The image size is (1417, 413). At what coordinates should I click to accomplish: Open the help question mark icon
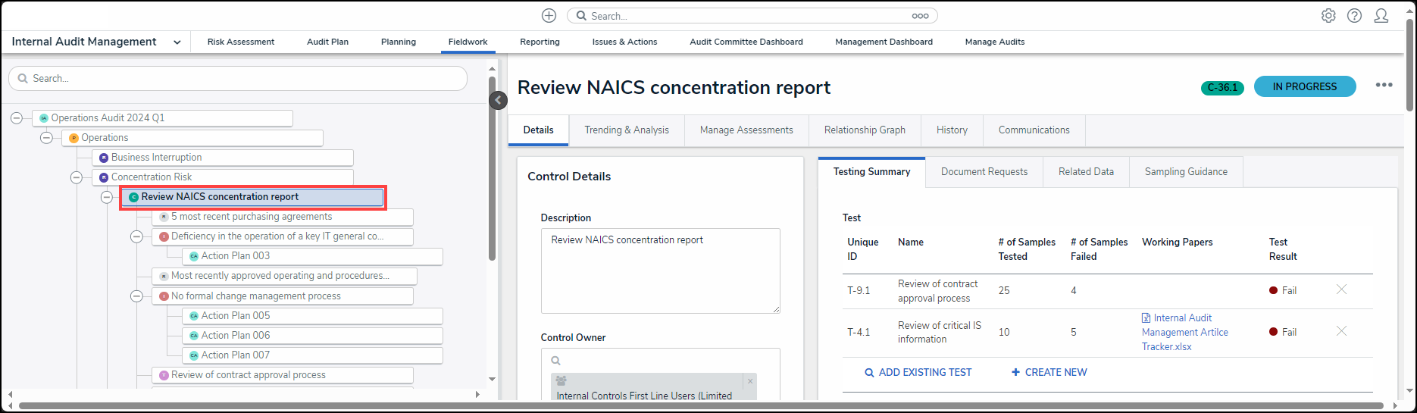click(x=1354, y=16)
